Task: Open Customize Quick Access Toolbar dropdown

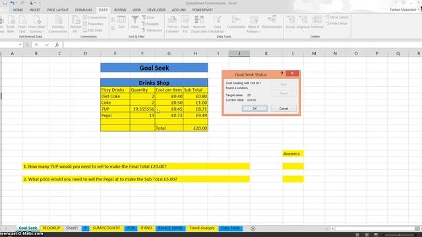Action: pyautogui.click(x=40, y=3)
